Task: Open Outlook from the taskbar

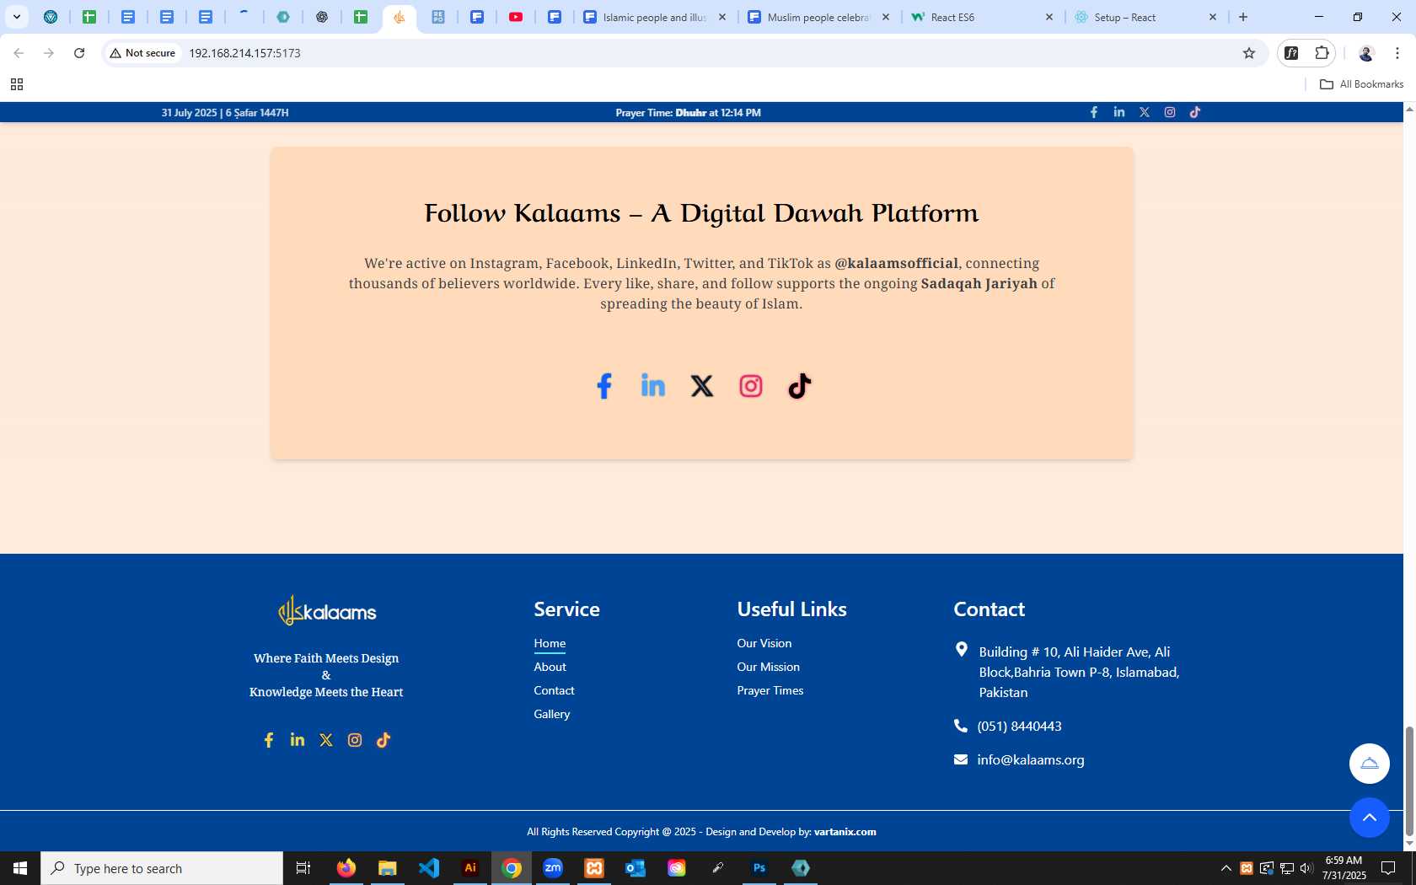Action: pos(636,868)
